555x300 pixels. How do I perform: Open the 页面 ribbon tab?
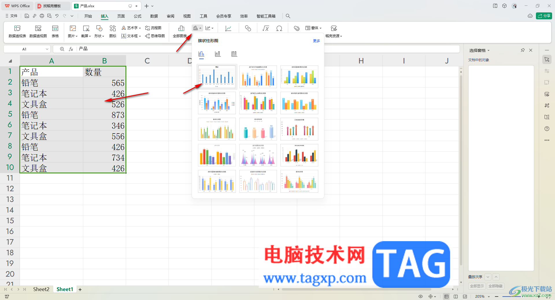click(x=121, y=16)
